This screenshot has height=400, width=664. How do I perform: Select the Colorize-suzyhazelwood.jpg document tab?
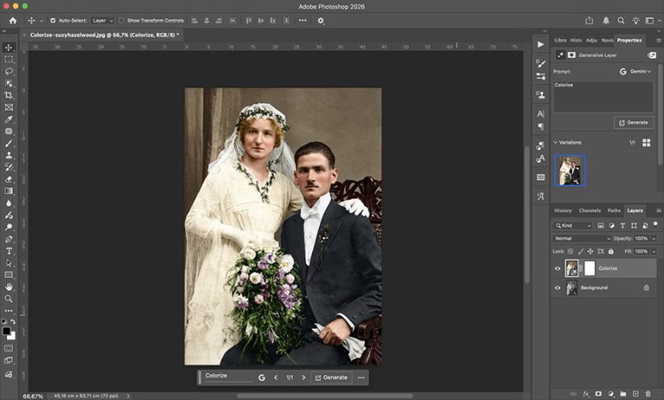tap(104, 35)
